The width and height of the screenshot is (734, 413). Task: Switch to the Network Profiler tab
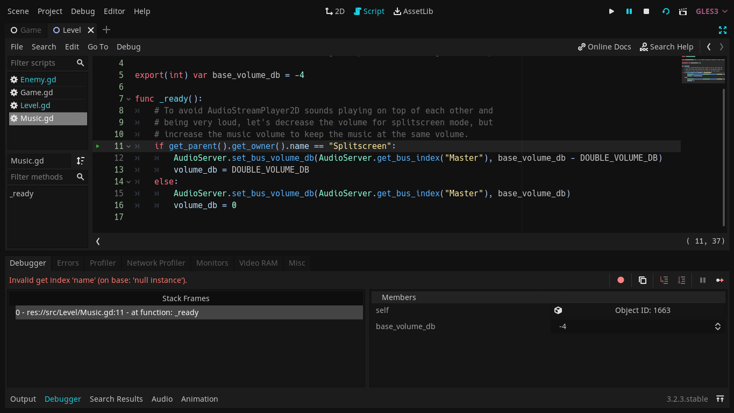click(156, 263)
